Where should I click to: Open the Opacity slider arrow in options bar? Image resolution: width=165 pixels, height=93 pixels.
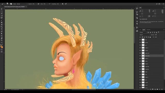tap(36, 4)
